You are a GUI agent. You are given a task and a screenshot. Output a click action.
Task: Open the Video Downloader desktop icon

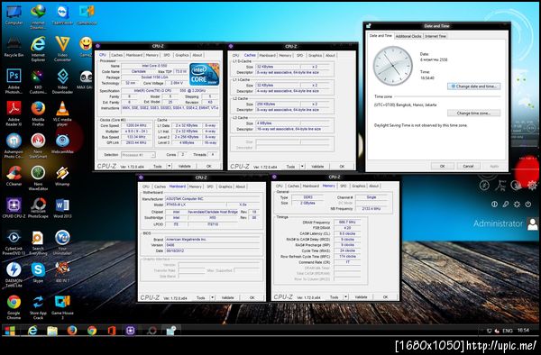[62, 81]
